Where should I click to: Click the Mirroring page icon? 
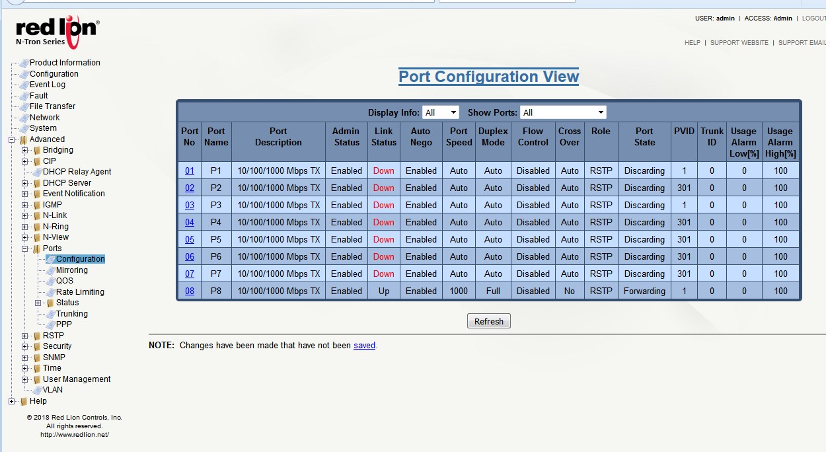point(50,270)
